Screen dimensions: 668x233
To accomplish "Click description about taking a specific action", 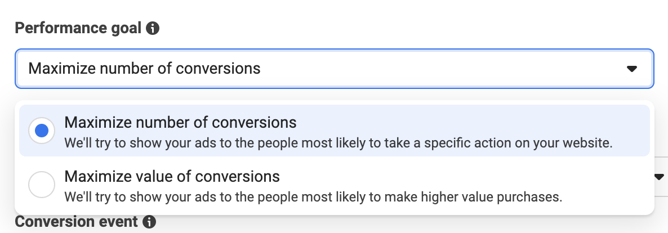I will pos(339,143).
